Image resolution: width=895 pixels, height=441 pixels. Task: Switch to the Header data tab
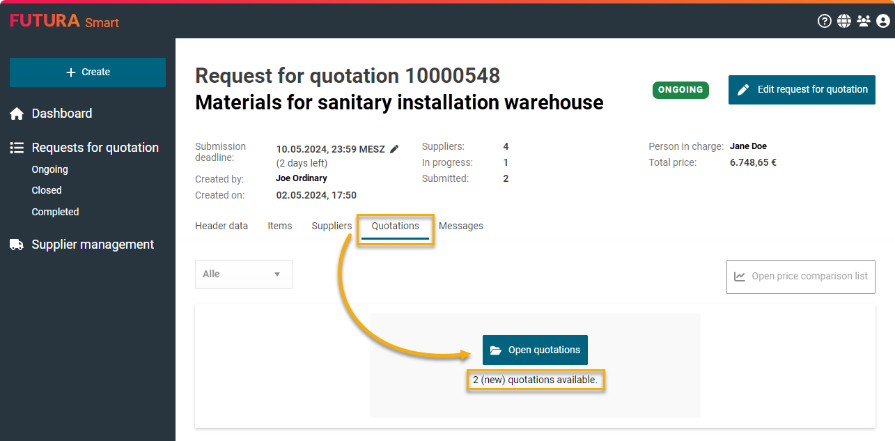pos(221,226)
